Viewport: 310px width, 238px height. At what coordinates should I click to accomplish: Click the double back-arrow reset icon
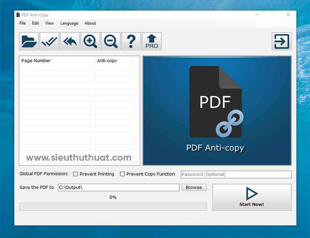click(70, 41)
